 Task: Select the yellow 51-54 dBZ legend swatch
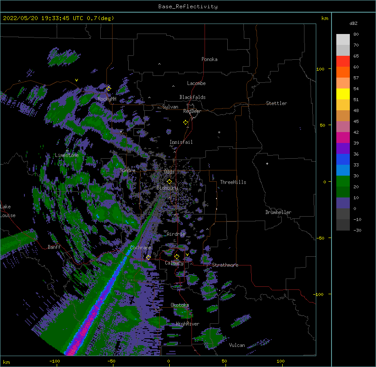(x=343, y=94)
